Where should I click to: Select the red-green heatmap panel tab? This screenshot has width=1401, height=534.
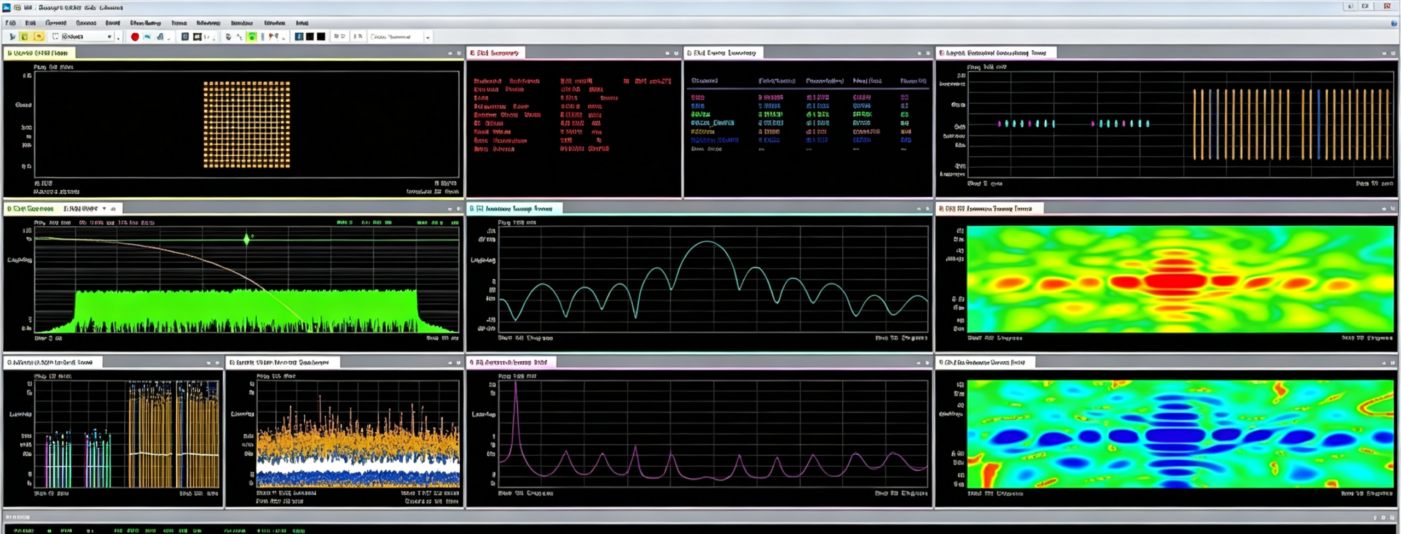pos(988,209)
